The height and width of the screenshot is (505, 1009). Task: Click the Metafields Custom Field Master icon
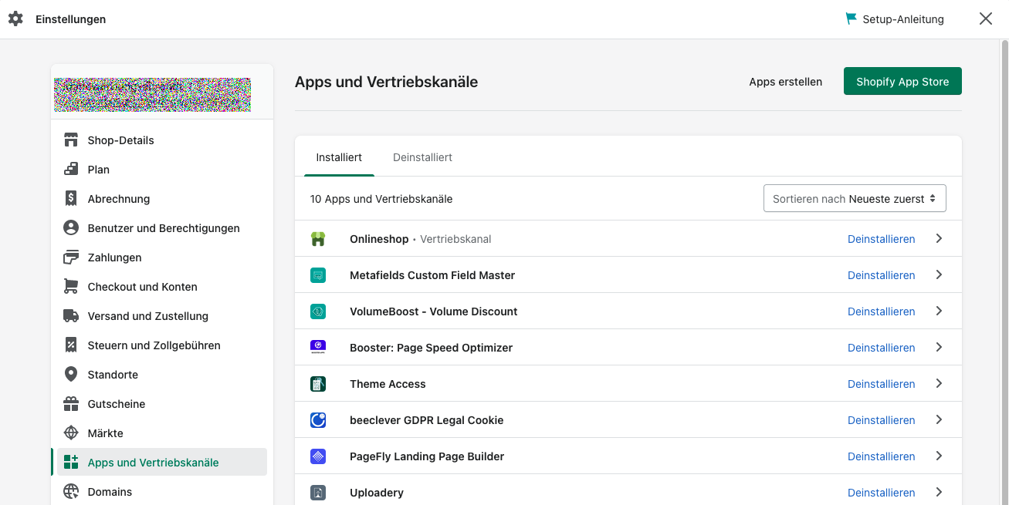tap(318, 275)
